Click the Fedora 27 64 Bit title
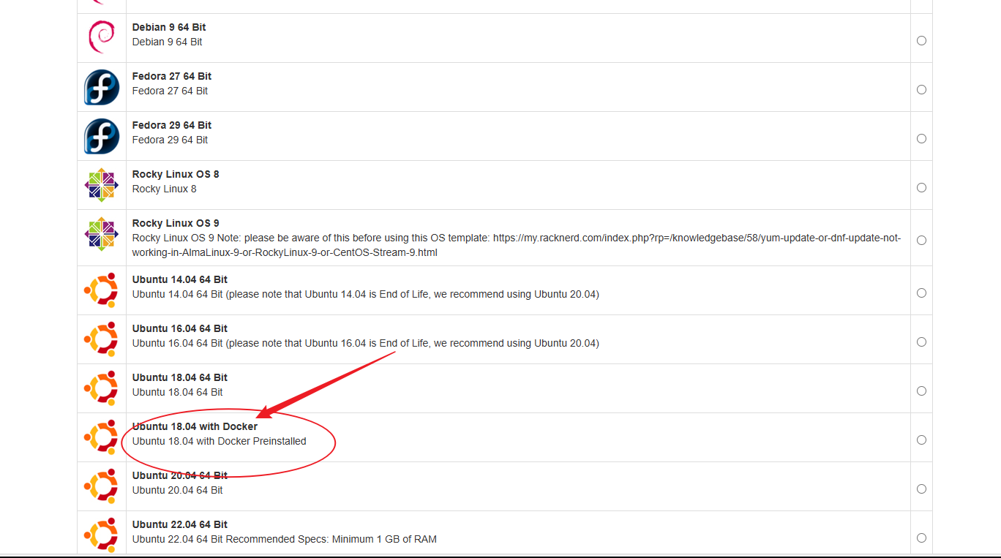 tap(171, 76)
